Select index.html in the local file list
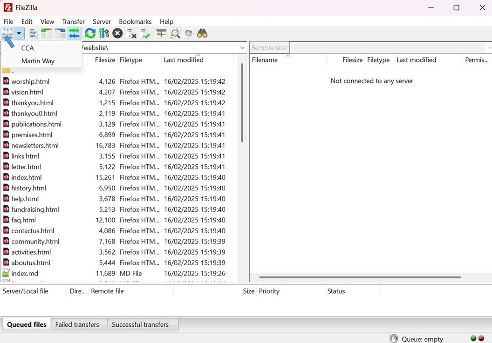The height and width of the screenshot is (343, 492). click(27, 177)
